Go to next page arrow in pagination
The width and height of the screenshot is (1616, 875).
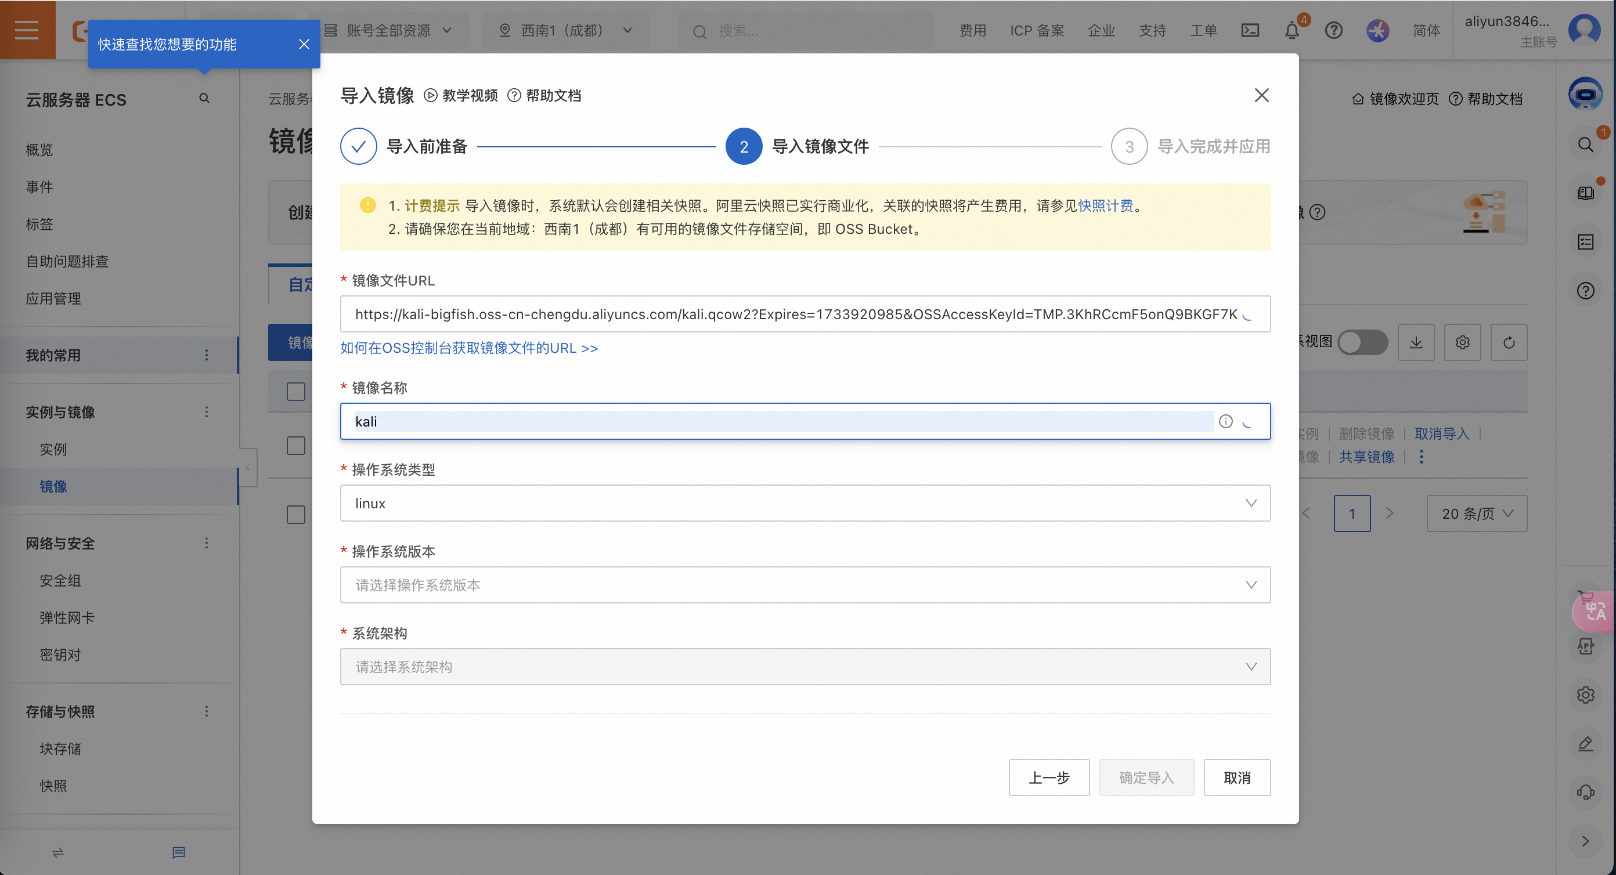click(x=1390, y=514)
